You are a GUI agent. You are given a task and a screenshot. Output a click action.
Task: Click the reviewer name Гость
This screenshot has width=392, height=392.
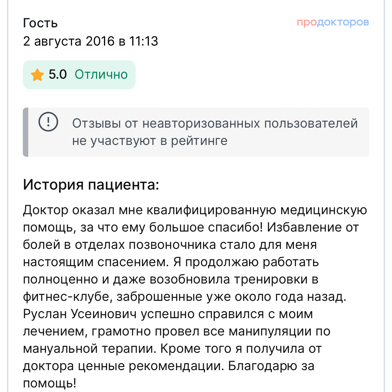(x=40, y=23)
